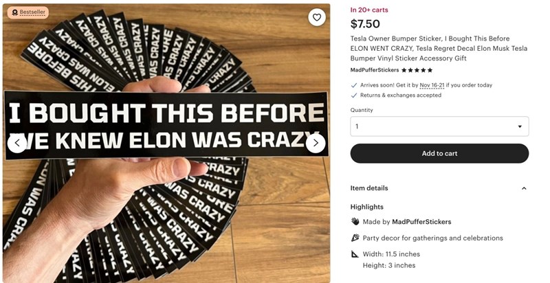Image resolution: width=550 pixels, height=283 pixels.
Task: Open MadPufferStickers link in Highlights
Action: [421, 222]
